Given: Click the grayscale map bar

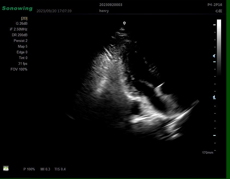Looking at the screenshot, I should coord(219,47).
